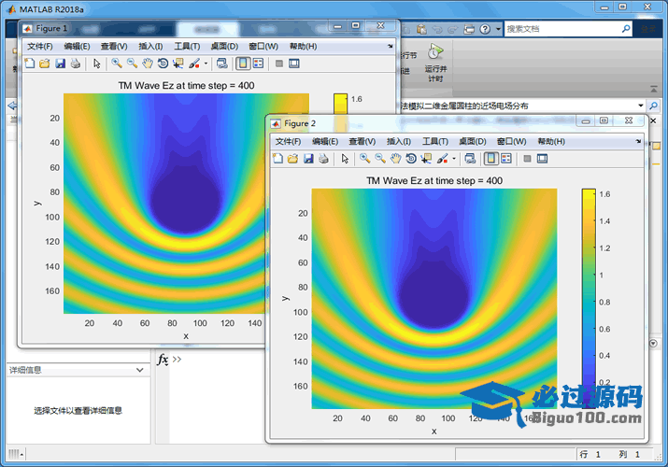Select Data Cursor tool in Figure 2
The image size is (668, 467).
click(x=426, y=159)
